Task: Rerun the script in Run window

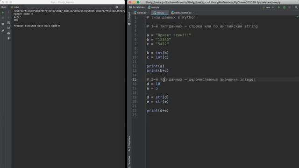Action: pos(3,13)
